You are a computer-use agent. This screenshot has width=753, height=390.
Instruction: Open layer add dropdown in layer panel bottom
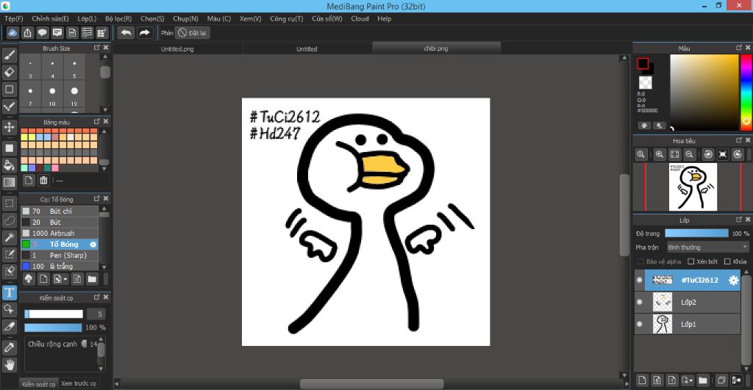[x=688, y=380]
